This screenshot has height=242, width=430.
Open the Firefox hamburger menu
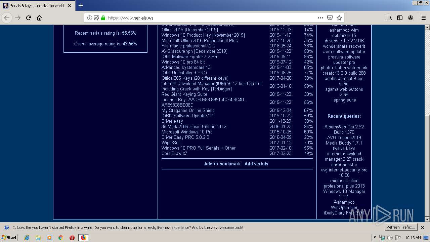[x=423, y=18]
